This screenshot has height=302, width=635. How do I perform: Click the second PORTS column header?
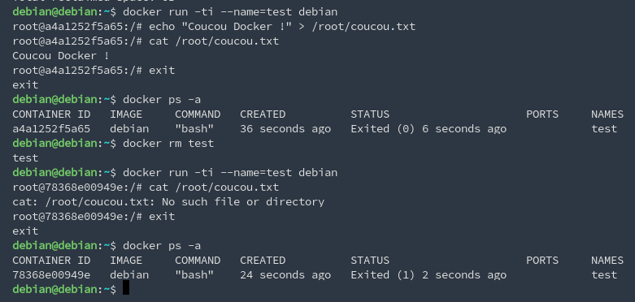click(542, 261)
